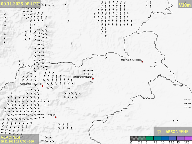Click the V10m variable label

(x=184, y=5)
